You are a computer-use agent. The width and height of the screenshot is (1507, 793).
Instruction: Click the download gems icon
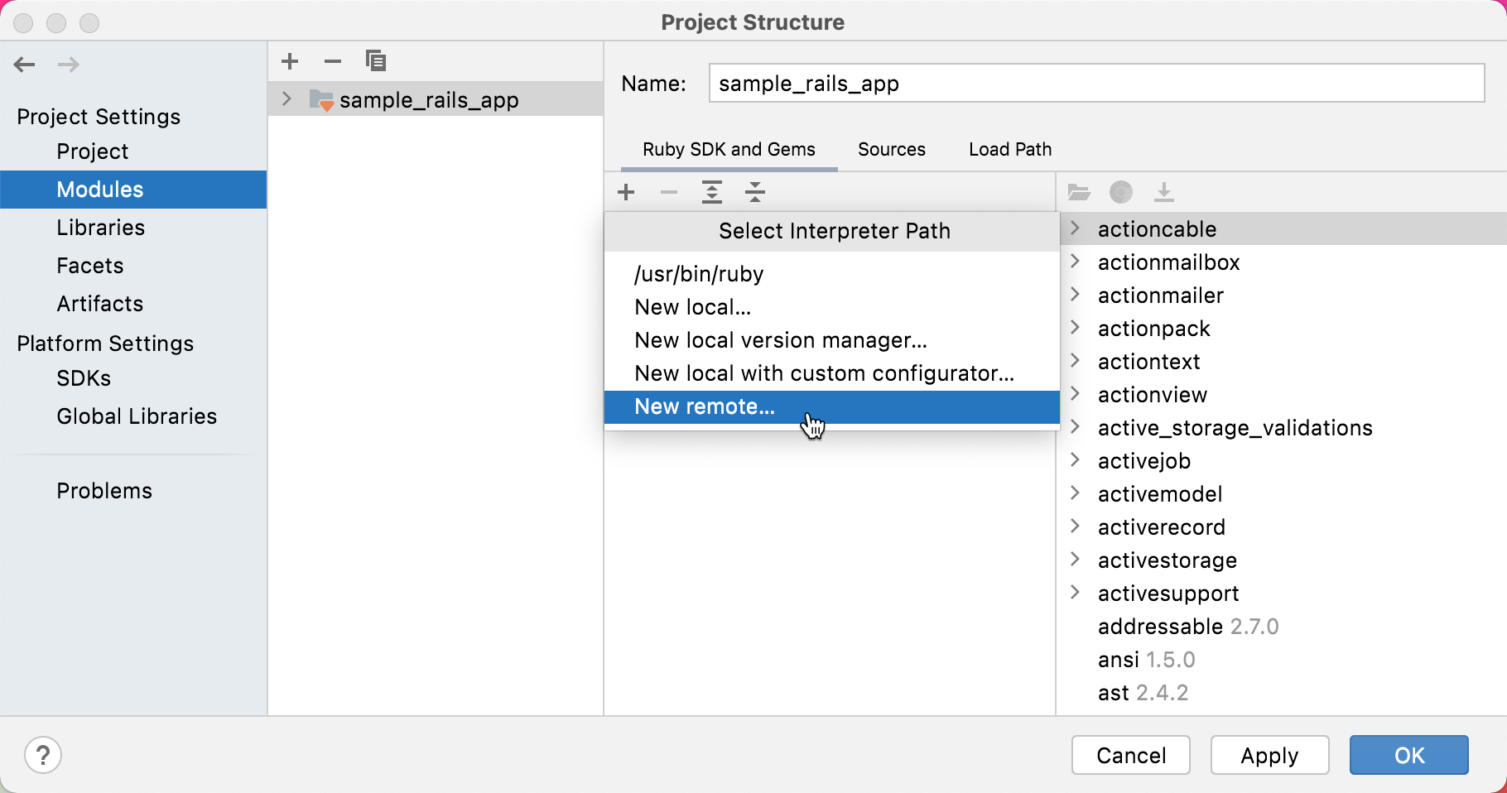pyautogui.click(x=1164, y=192)
